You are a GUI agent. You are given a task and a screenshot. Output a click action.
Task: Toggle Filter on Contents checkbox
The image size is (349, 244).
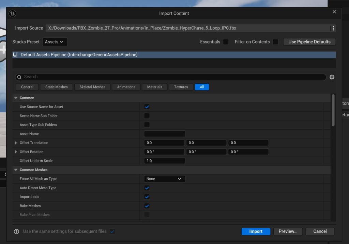tap(275, 42)
